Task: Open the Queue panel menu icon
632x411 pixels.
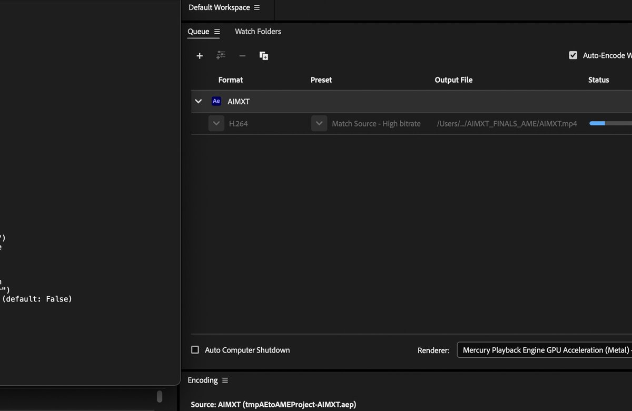Action: pos(217,32)
